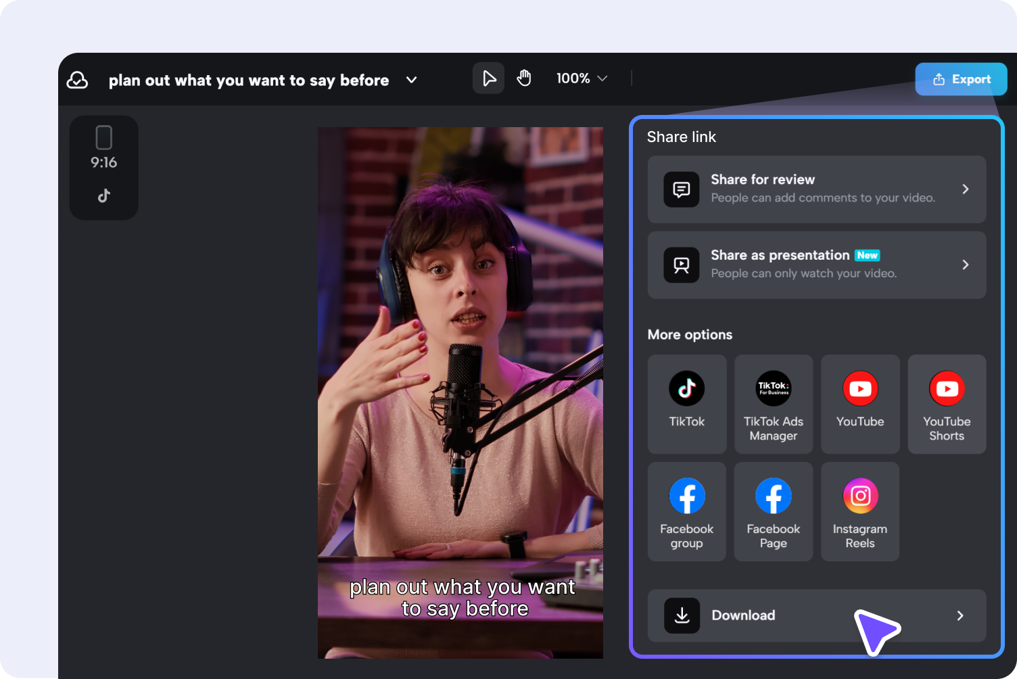Share the video to a Facebook group
Viewport: 1017px width, 679px height.
(x=686, y=511)
